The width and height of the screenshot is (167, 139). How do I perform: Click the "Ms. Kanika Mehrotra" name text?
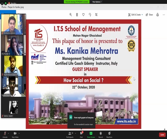[x=87, y=51]
